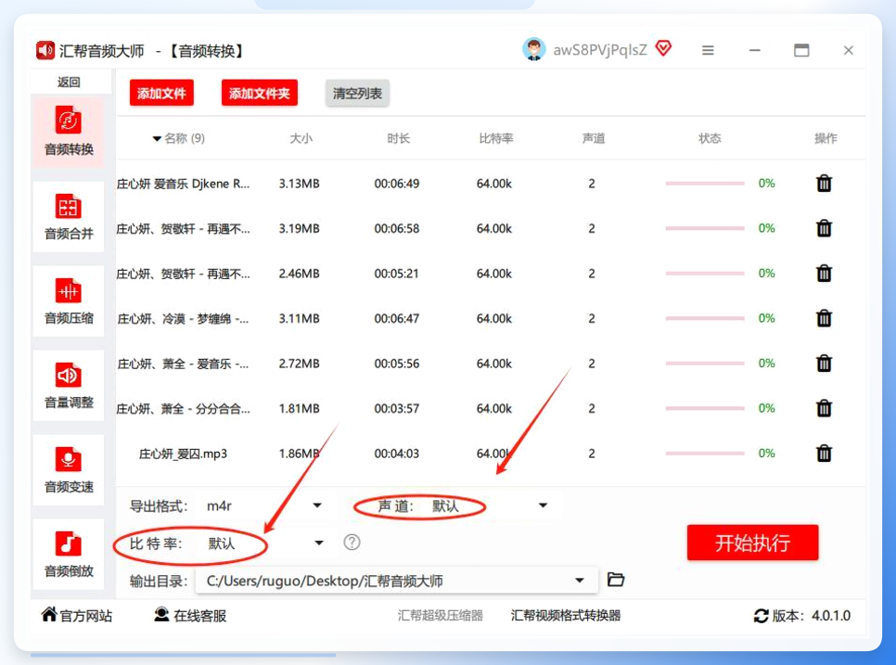Click duration 00:06:58 cell
This screenshot has height=665, width=896.
point(397,228)
